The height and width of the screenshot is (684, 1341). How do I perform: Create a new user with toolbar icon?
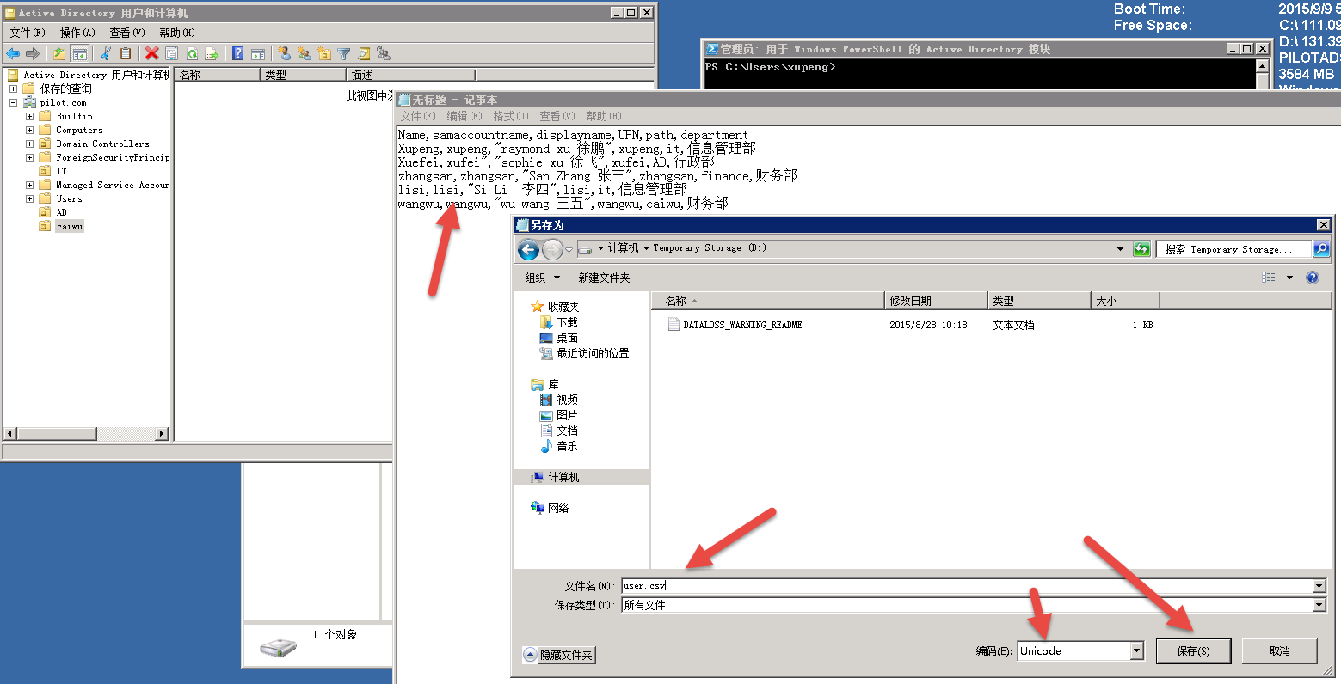pyautogui.click(x=284, y=53)
